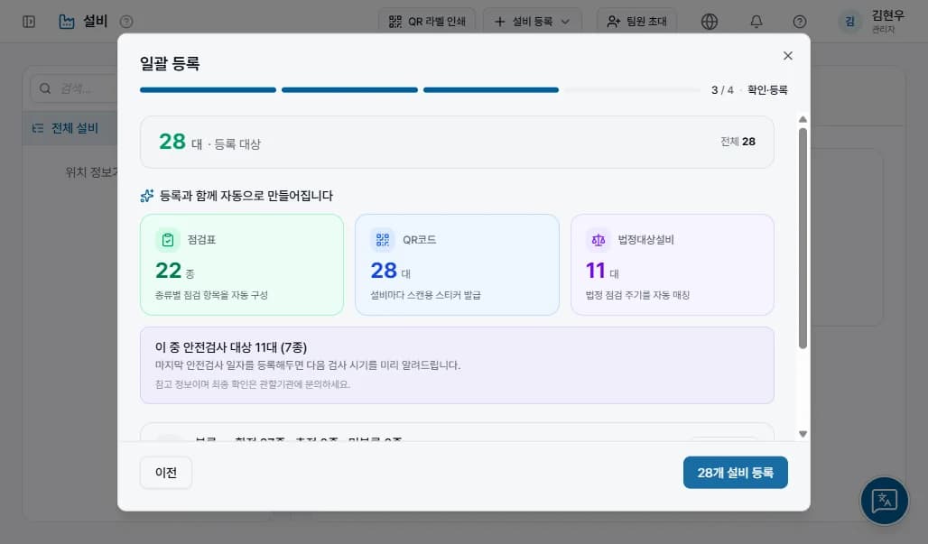Click the second progress step bar
The image size is (928, 544).
click(x=349, y=90)
